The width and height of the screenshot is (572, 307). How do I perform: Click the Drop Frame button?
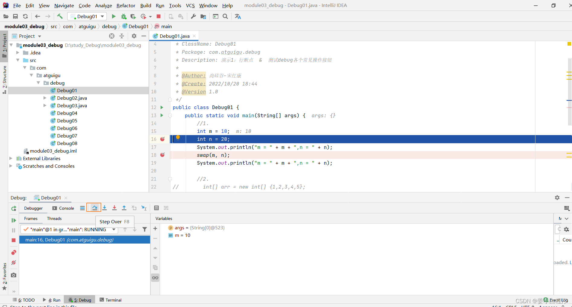(x=134, y=208)
